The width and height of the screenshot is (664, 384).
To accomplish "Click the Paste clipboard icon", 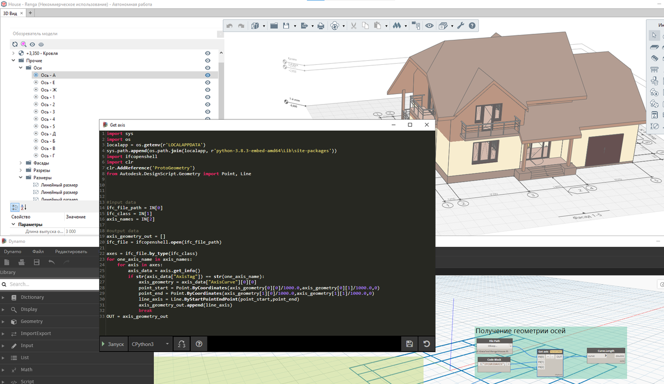I will pyautogui.click(x=377, y=26).
